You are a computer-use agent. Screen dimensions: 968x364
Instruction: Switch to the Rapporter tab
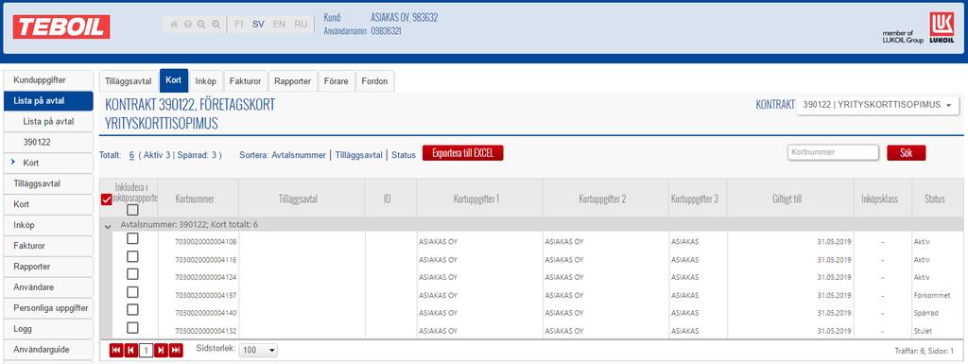293,80
